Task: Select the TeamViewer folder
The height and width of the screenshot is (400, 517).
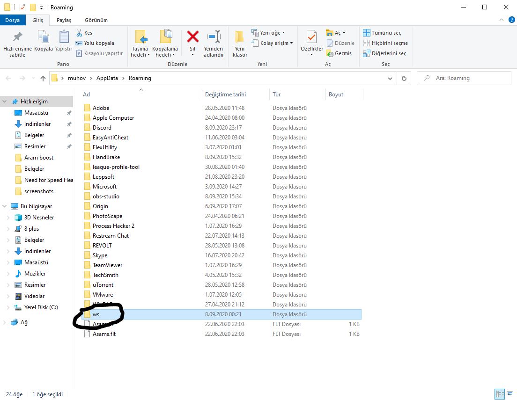Action: pos(108,265)
